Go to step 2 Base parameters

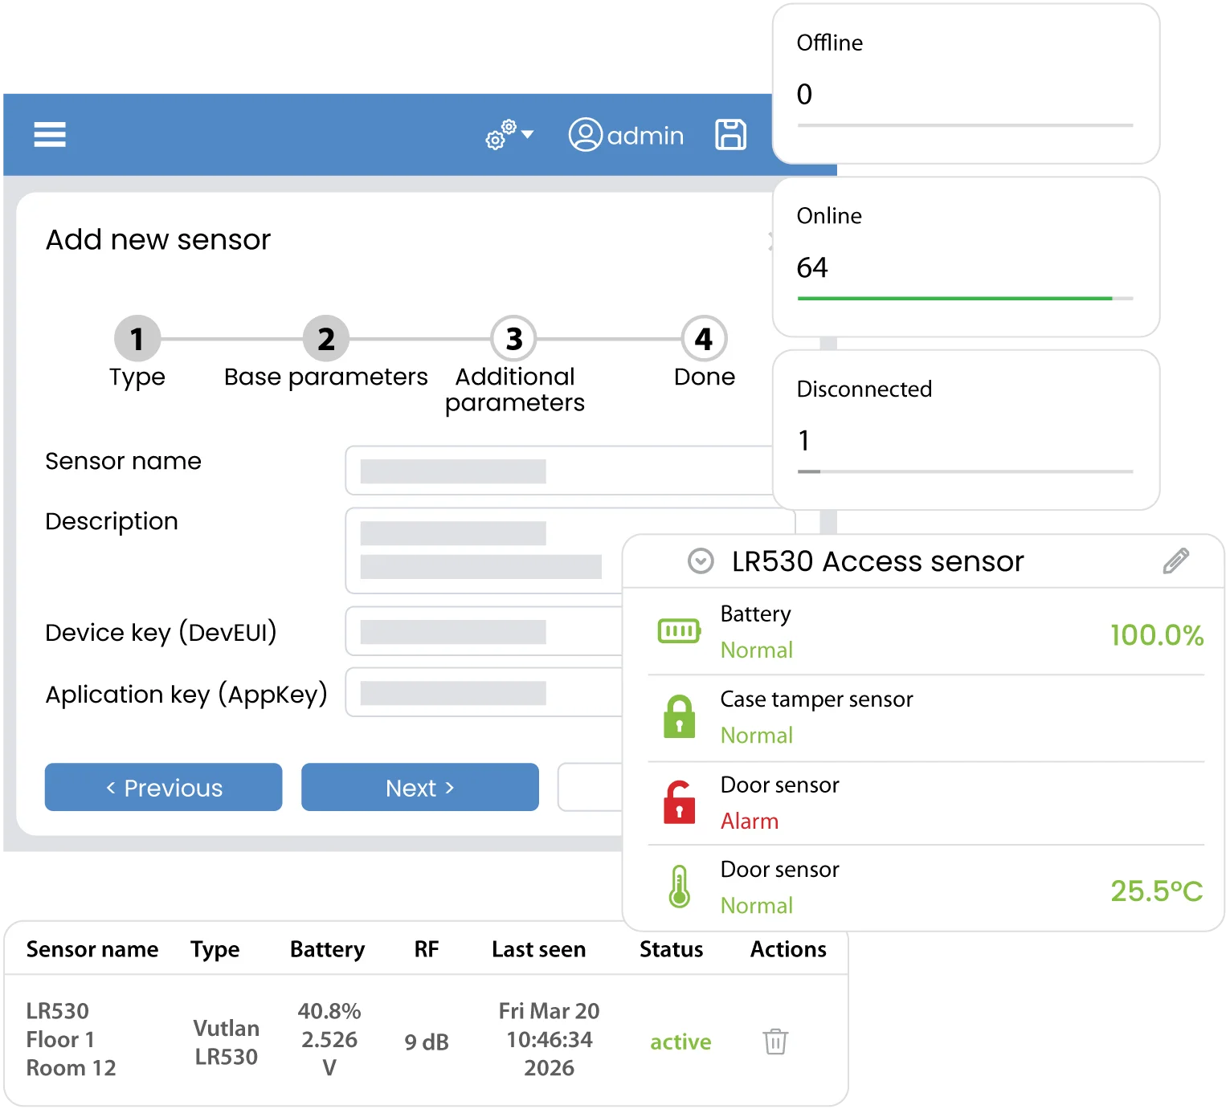coord(325,339)
